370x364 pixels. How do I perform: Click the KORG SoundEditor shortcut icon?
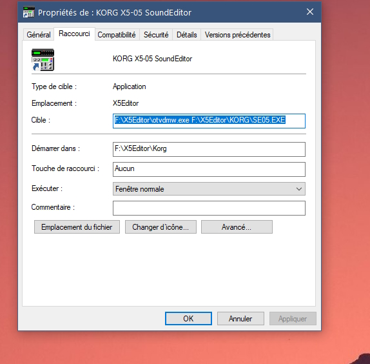pos(43,60)
